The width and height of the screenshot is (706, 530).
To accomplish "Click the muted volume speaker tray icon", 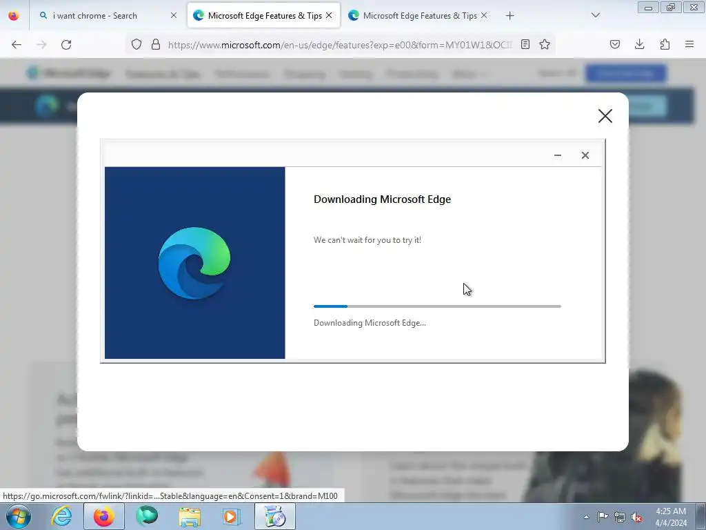I will pos(636,517).
